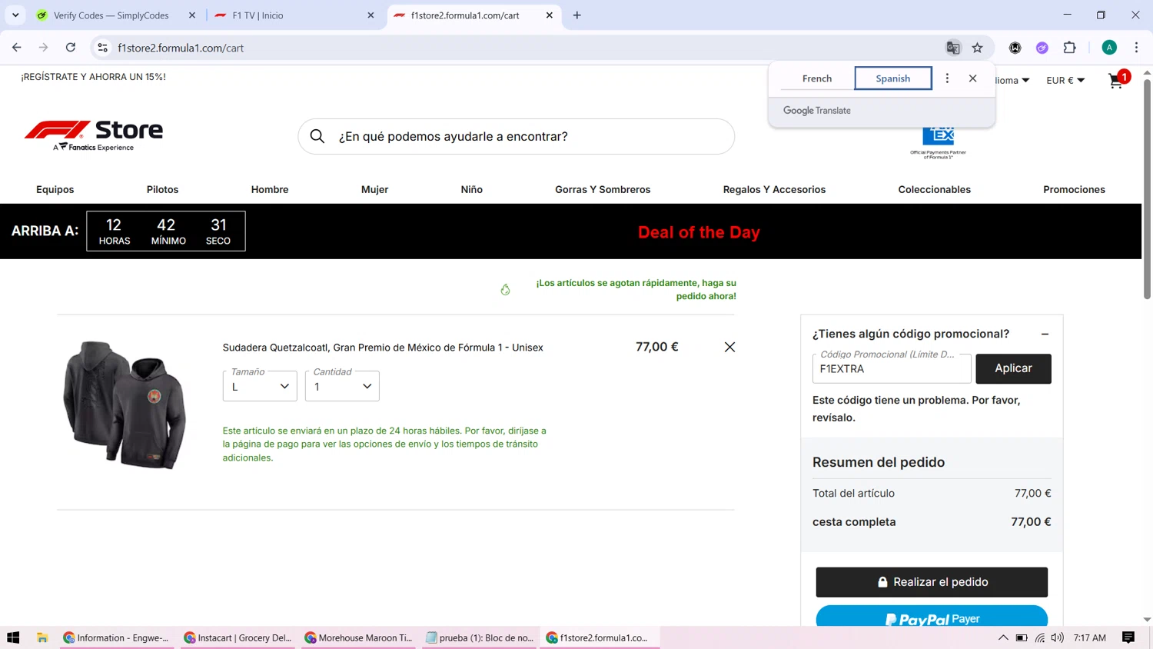Click ¡Regístrate y ahorra un 15%! link
This screenshot has width=1153, height=649.
click(93, 77)
